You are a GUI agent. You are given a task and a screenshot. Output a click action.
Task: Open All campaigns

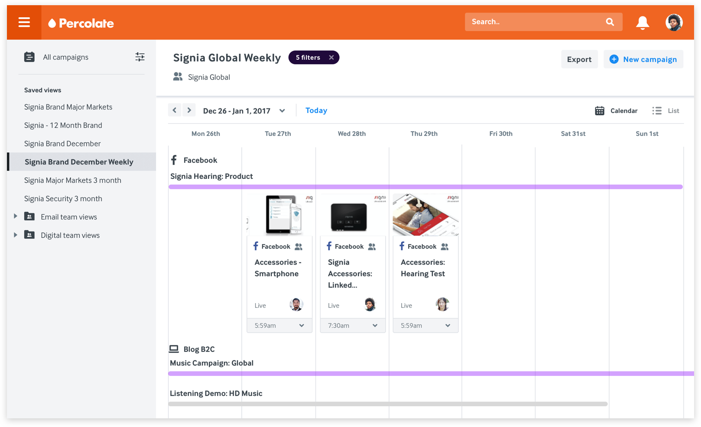pos(65,57)
